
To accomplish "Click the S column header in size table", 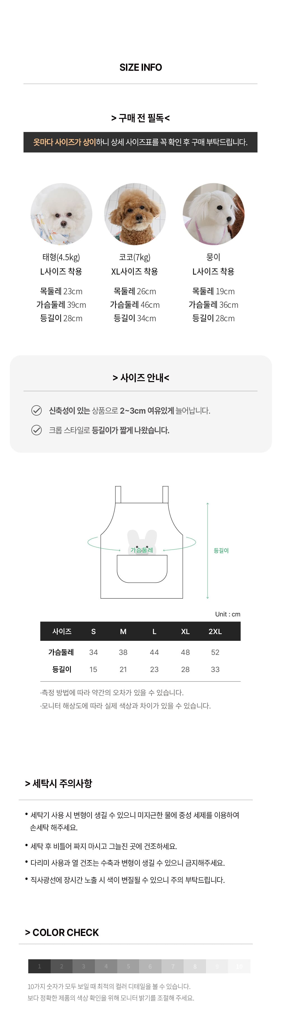I will [93, 631].
